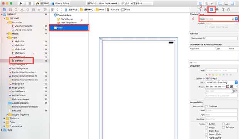The width and height of the screenshot is (239, 139).
Task: Show the Attributes inspector
Action: click(x=217, y=10)
